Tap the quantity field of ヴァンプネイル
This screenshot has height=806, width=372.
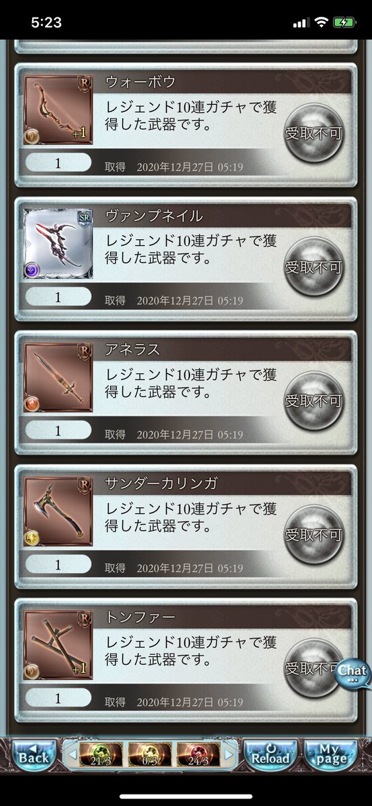click(58, 297)
